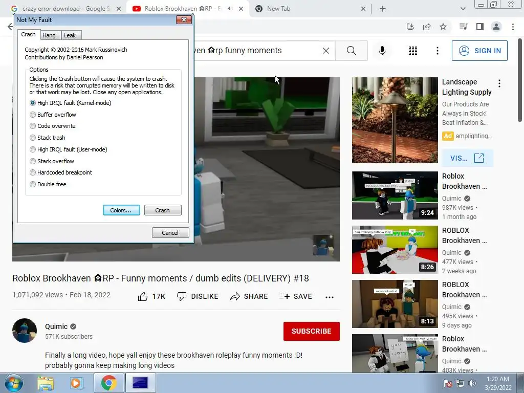The height and width of the screenshot is (393, 524).
Task: Open Windows Media Player from taskbar
Action: pyautogui.click(x=76, y=383)
